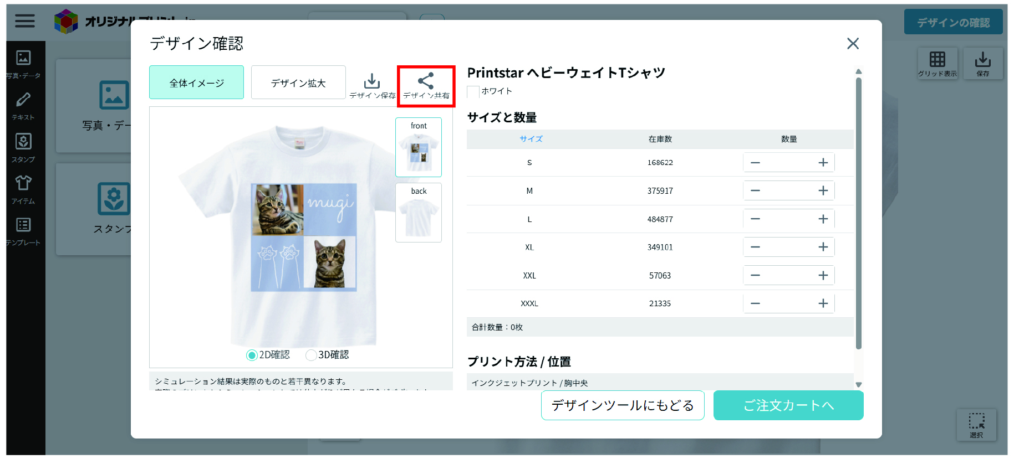Click the Printstar ヘビーウェイトTシャツ title
This screenshot has height=459, width=1014.
[x=566, y=73]
